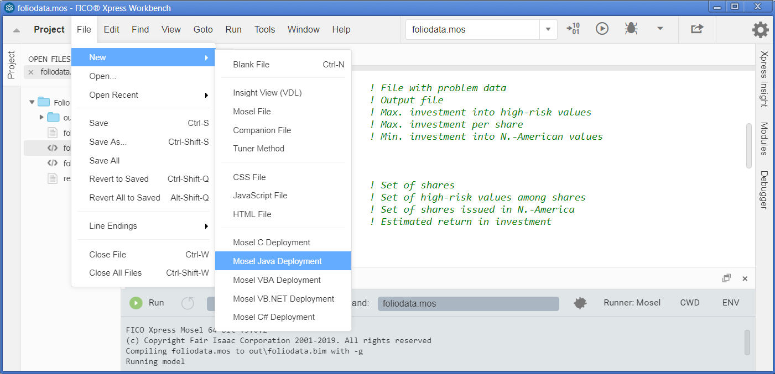Close foliodata in the Open Files list
Image resolution: width=775 pixels, height=374 pixels.
click(31, 72)
